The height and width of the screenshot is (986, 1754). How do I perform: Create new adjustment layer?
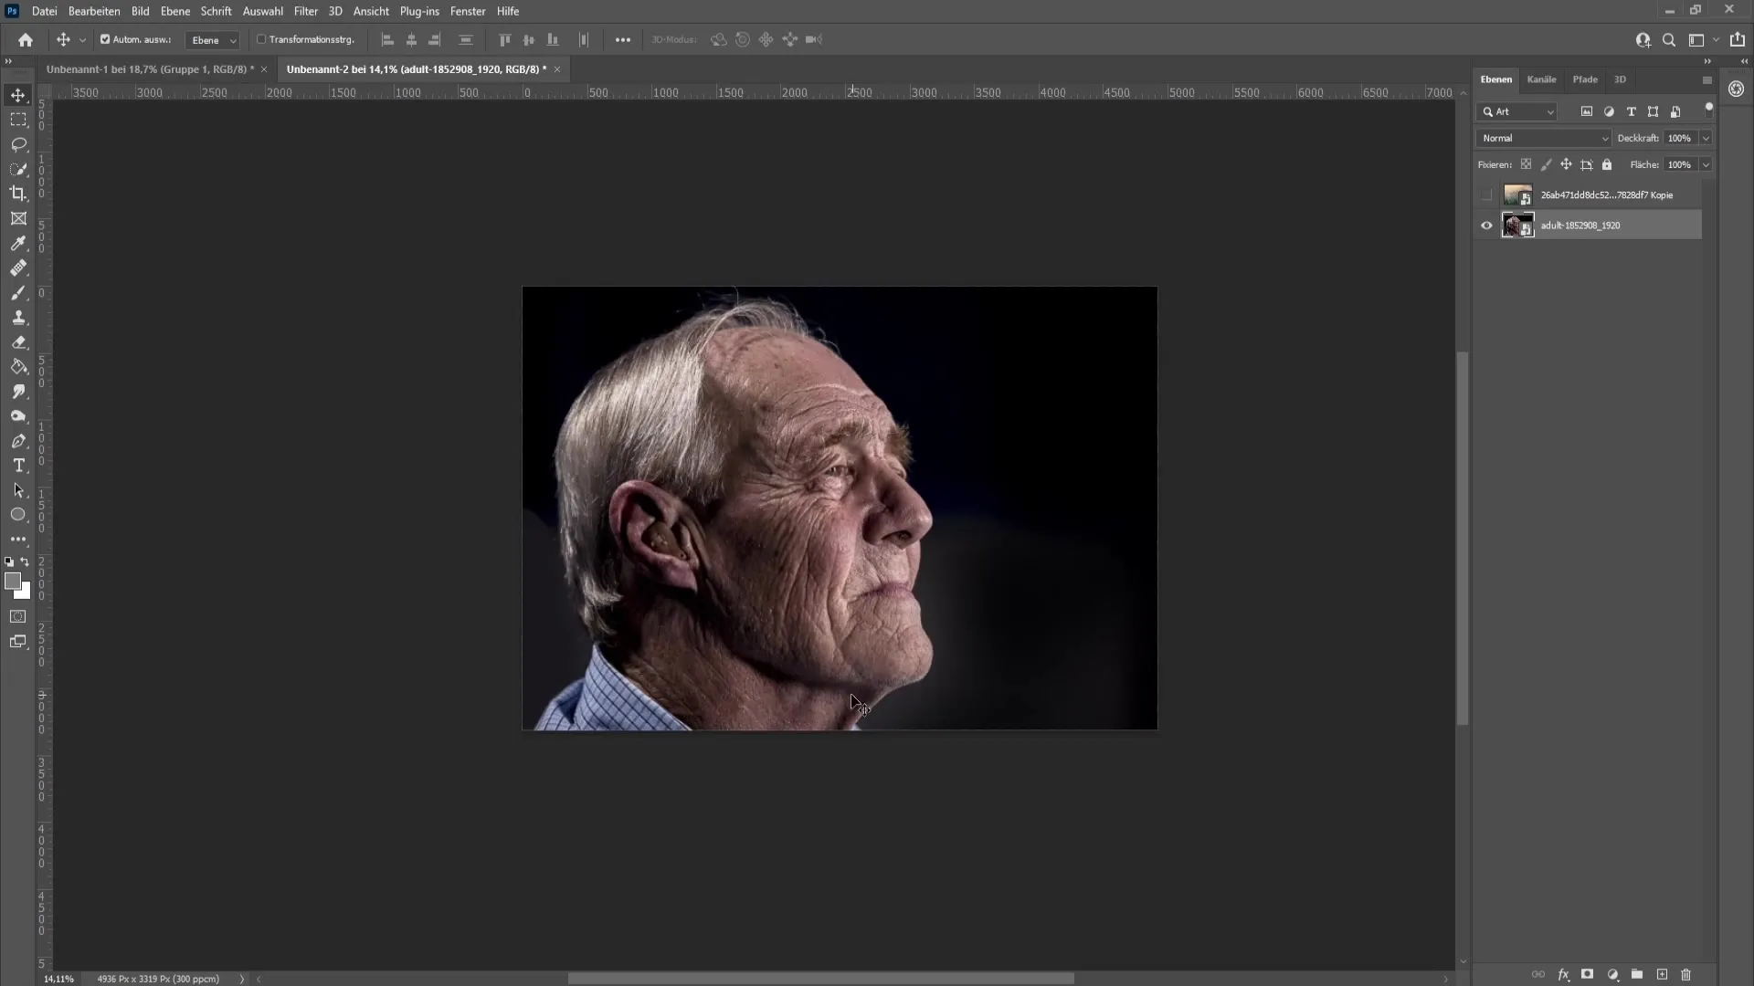1612,974
